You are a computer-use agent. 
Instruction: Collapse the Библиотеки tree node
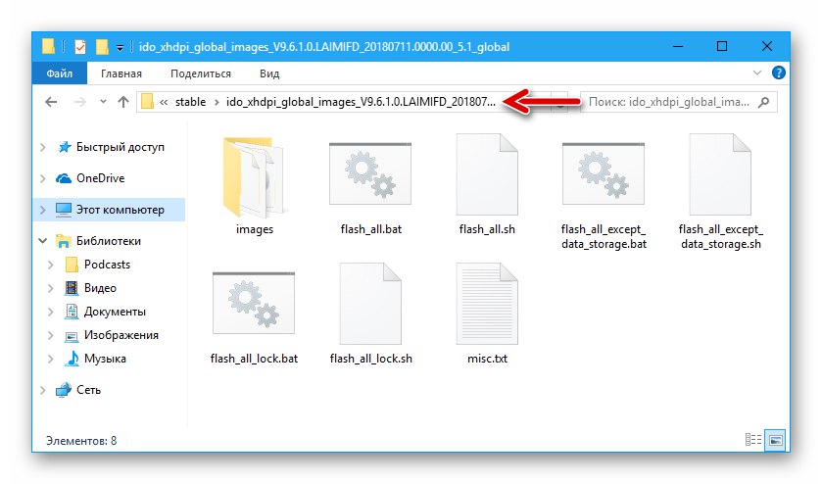[43, 241]
